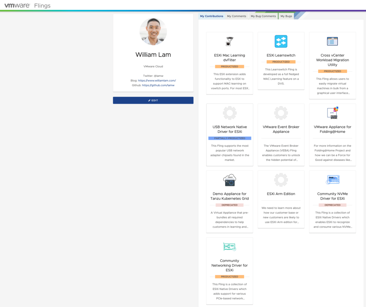Click the Deprecated badge on Demo Appliance for Tanzu
The image size is (366, 307).
point(230,205)
